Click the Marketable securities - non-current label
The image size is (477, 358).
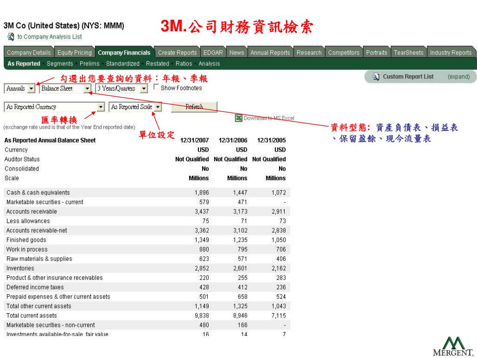[x=50, y=325]
